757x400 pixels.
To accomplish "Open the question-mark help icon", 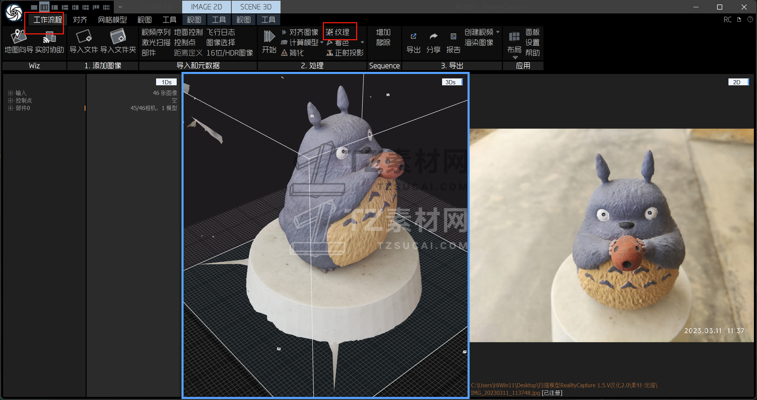I will click(750, 20).
